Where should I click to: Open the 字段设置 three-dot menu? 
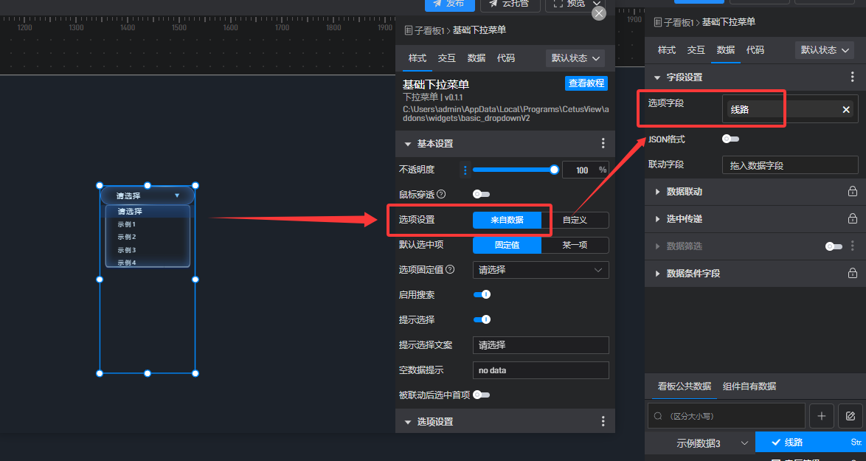[x=853, y=77]
